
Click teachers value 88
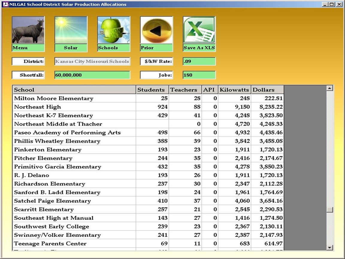pos(185,107)
